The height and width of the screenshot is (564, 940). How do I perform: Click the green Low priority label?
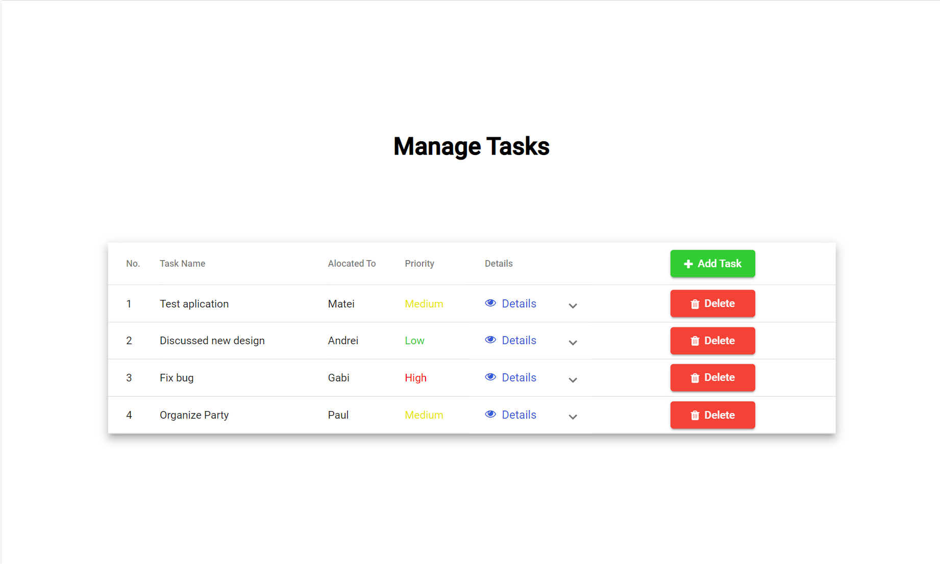pos(414,341)
